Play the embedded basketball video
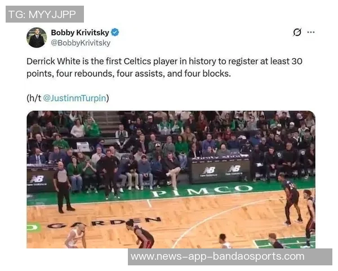Image resolution: width=338 pixels, height=271 pixels. pyautogui.click(x=171, y=180)
